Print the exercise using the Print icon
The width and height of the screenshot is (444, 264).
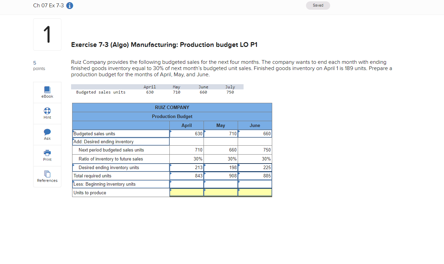[47, 155]
